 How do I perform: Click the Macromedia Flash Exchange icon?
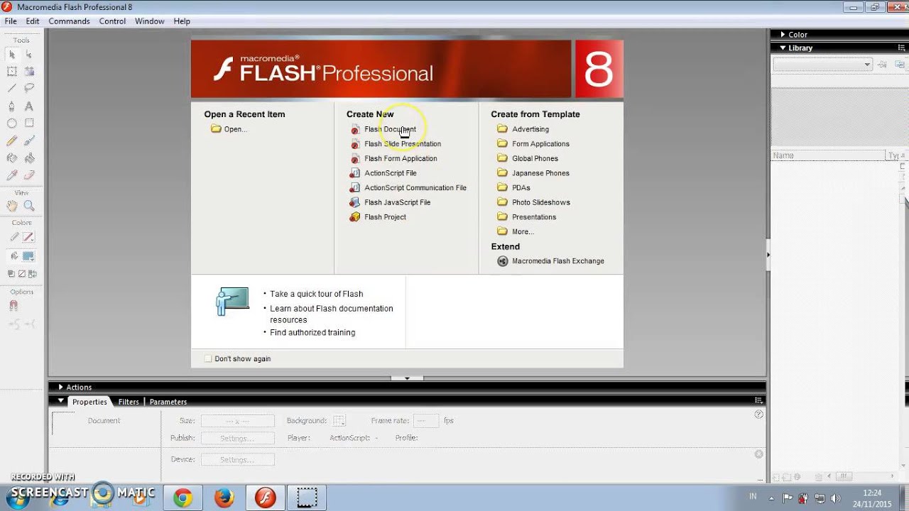coord(502,261)
